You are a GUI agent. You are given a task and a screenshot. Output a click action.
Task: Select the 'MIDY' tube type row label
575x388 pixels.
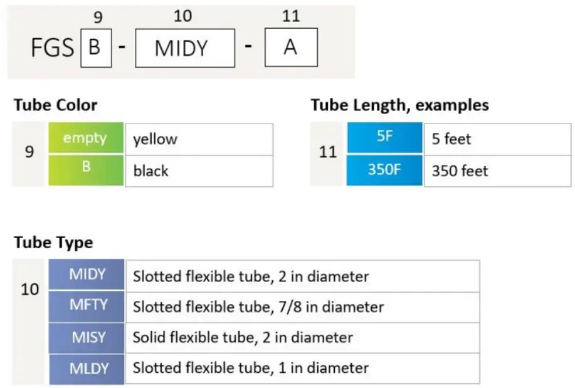pos(87,275)
